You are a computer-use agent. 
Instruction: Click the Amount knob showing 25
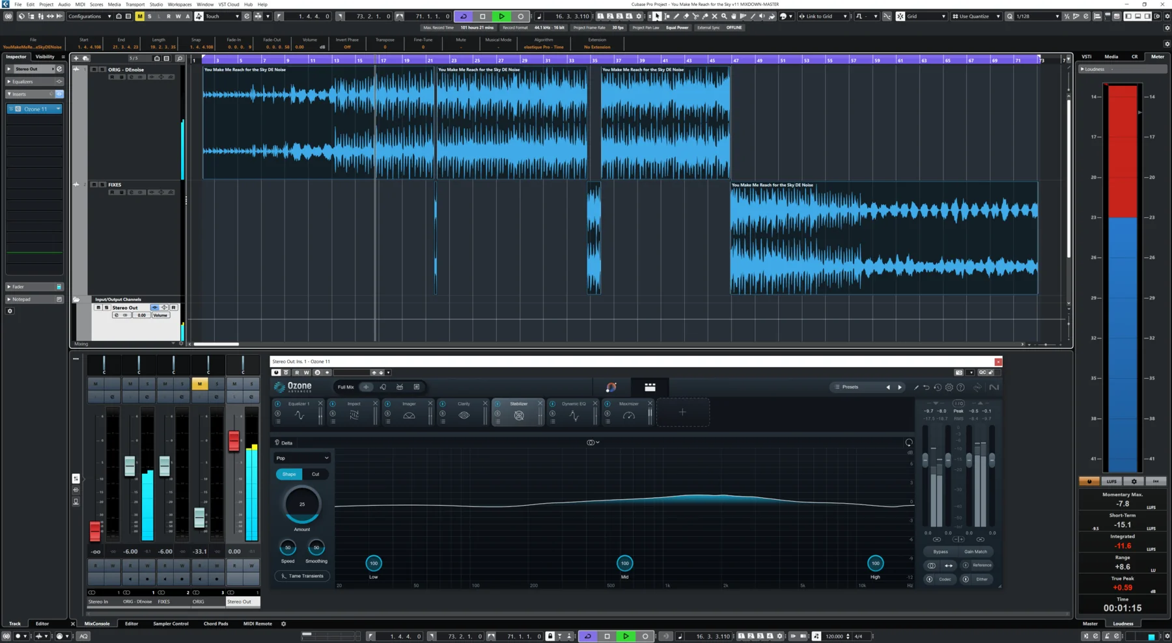click(x=302, y=504)
